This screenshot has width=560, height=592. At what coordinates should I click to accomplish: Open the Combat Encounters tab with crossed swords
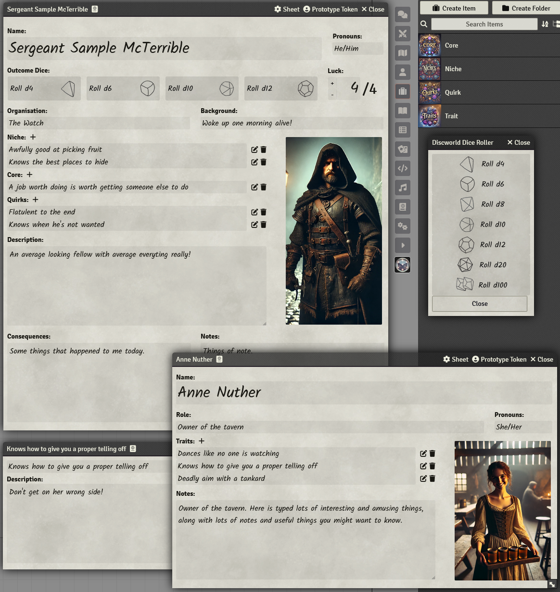click(403, 34)
